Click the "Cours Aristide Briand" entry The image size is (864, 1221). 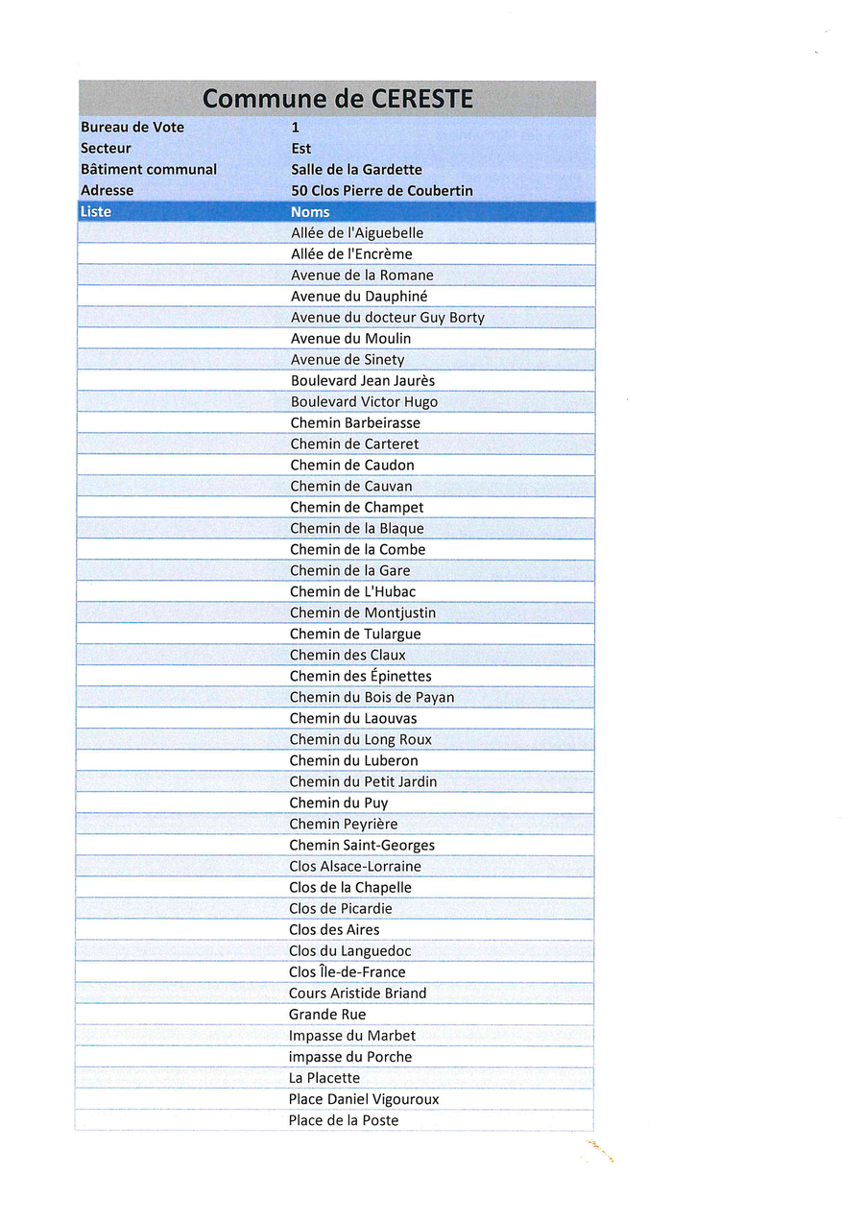tap(357, 994)
